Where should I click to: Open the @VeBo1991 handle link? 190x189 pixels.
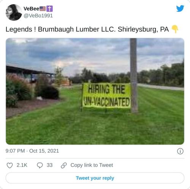38,16
